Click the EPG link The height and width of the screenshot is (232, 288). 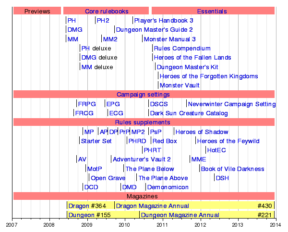tap(113, 104)
